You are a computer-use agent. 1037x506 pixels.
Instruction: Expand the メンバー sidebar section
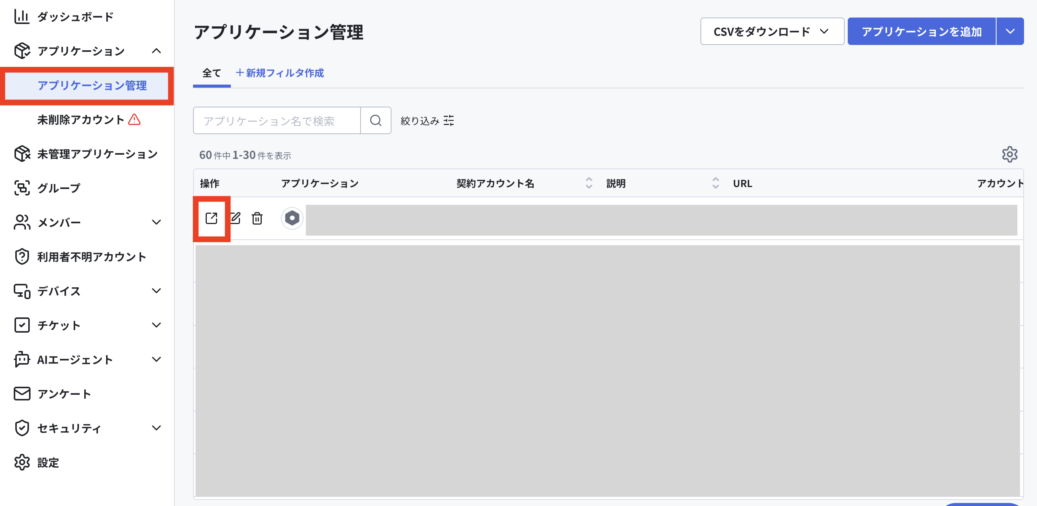click(x=156, y=222)
